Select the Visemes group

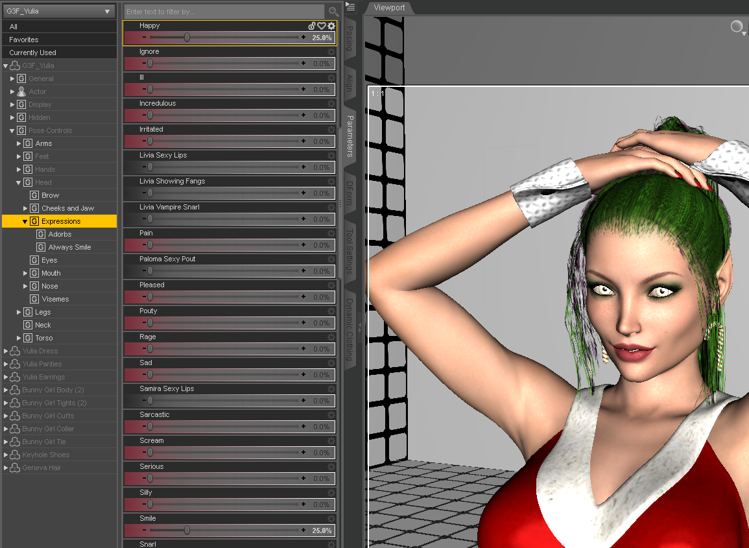tap(55, 299)
